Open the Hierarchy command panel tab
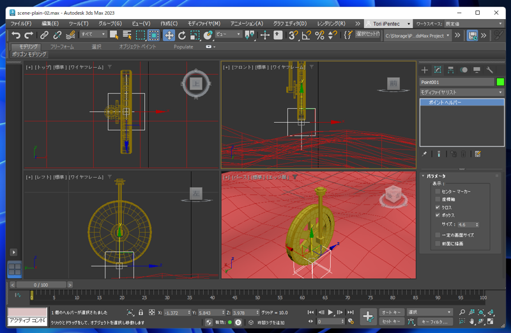Viewport: 511px width, 333px height. click(450, 70)
